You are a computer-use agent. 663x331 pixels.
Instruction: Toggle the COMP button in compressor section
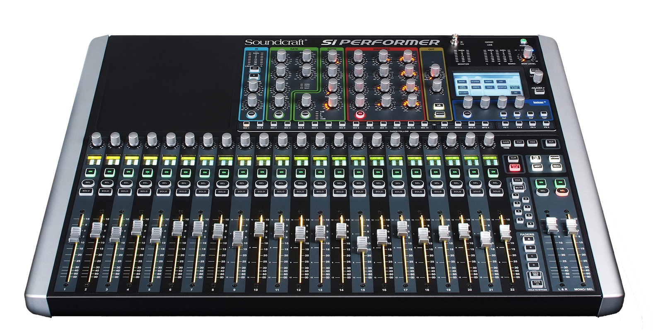point(305,113)
